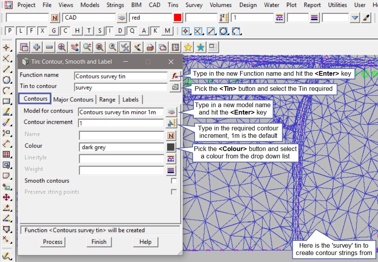Expand the top toolbar blue dropdown arrow

(x=355, y=17)
